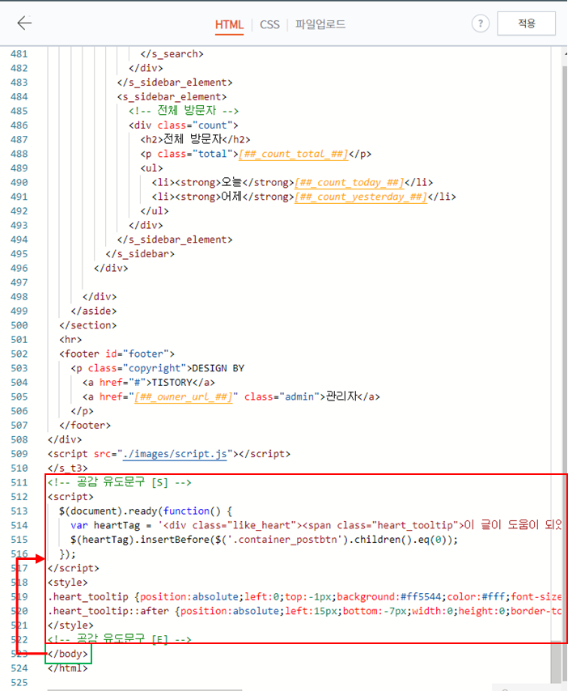Click the TISTORY anchor line

pyautogui.click(x=149, y=383)
